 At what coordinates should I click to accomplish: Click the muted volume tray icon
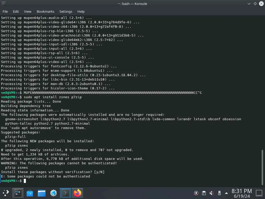tap(212, 193)
